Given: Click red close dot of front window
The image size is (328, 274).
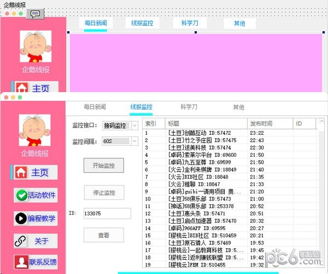Looking at the screenshot, I should click(6, 98).
